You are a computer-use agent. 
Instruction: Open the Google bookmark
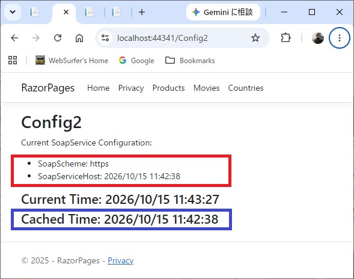click(136, 61)
